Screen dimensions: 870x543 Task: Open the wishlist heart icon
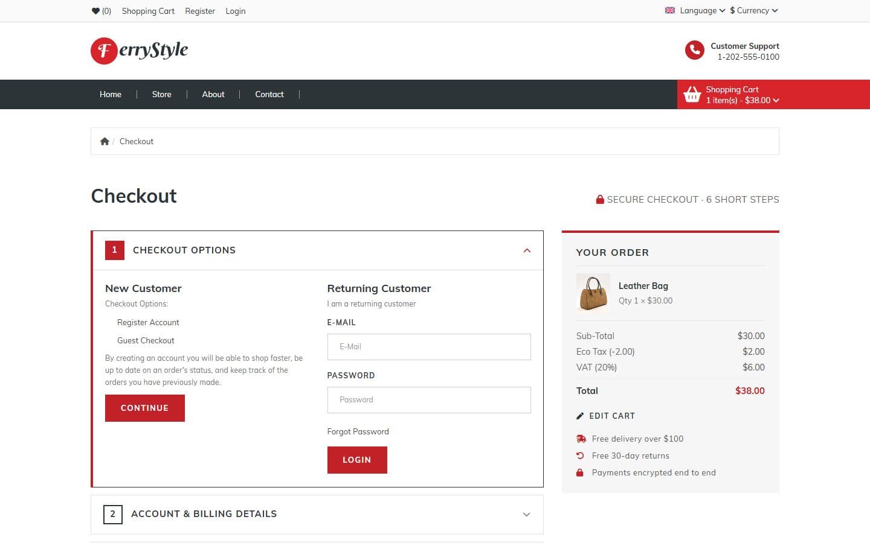coord(95,11)
